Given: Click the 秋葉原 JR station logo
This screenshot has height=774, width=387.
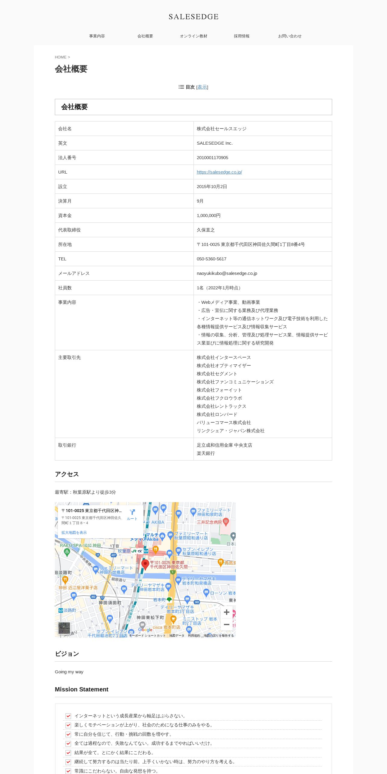Looking at the screenshot, I should (x=134, y=551).
